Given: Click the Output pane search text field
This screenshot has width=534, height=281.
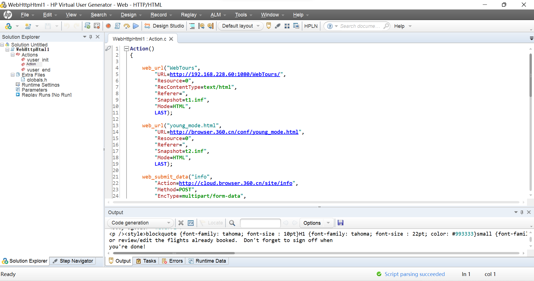Looking at the screenshot, I should [x=260, y=223].
